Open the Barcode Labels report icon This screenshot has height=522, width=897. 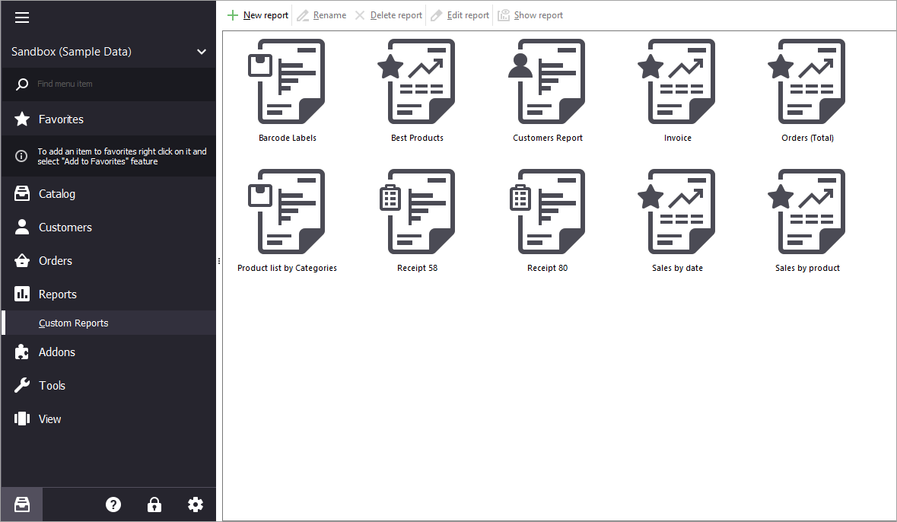coord(288,82)
